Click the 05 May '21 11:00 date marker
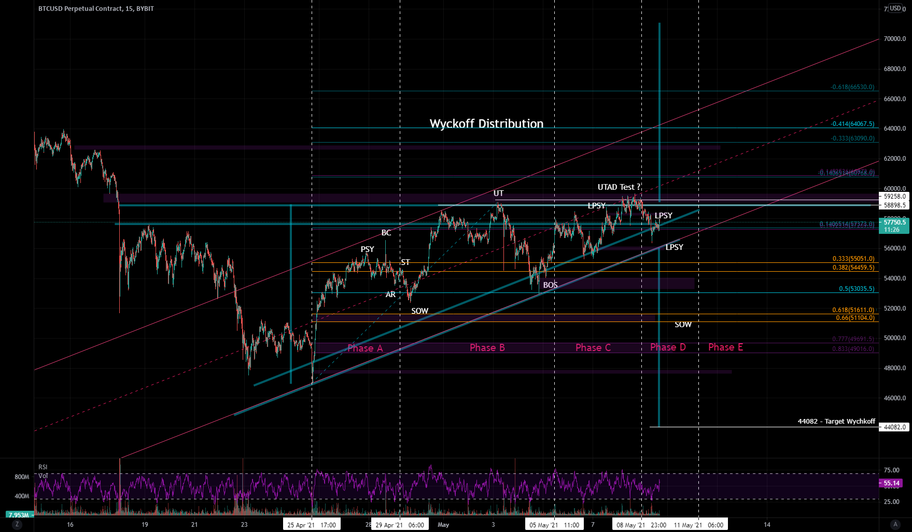 tap(554, 525)
